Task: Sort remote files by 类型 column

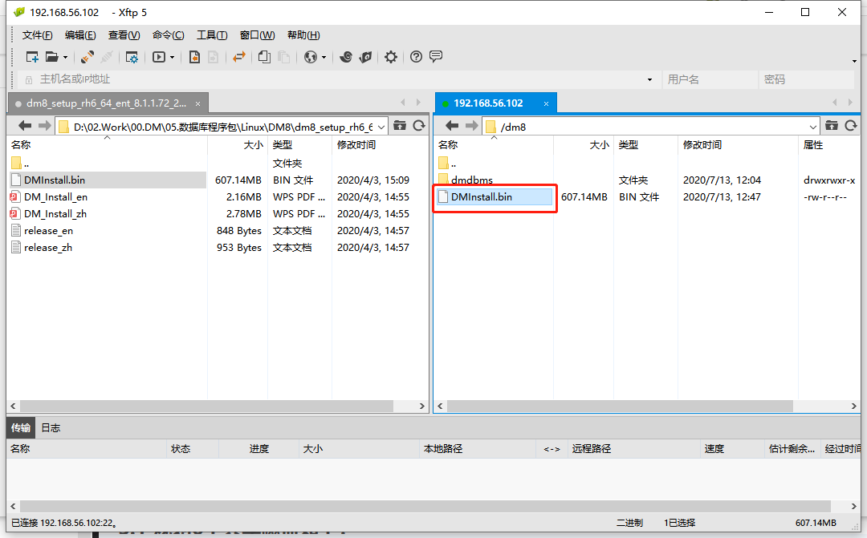Action: (645, 144)
